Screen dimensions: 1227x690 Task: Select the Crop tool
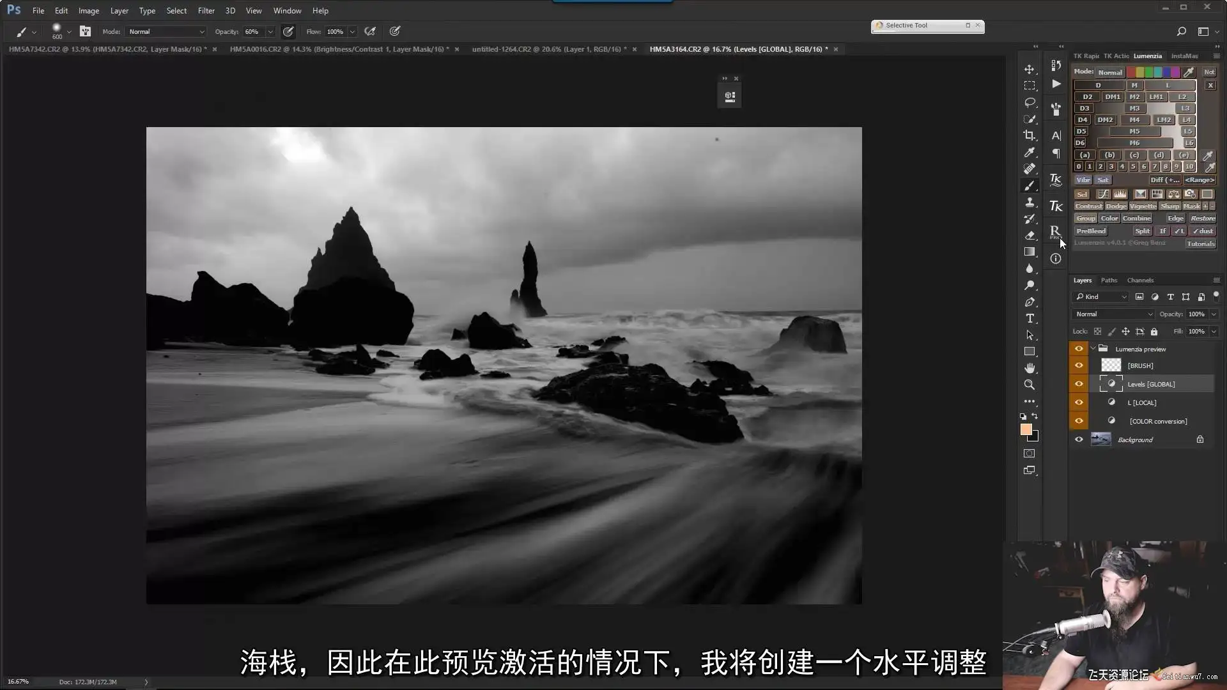click(1030, 135)
